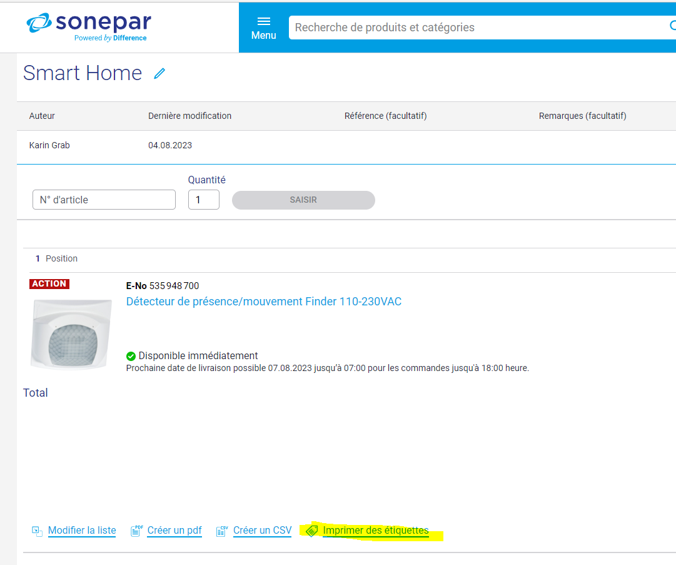Click the Modifier la liste link
The width and height of the screenshot is (676, 565).
tap(82, 531)
